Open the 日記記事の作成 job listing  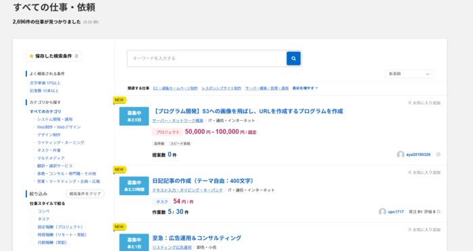[203, 181]
